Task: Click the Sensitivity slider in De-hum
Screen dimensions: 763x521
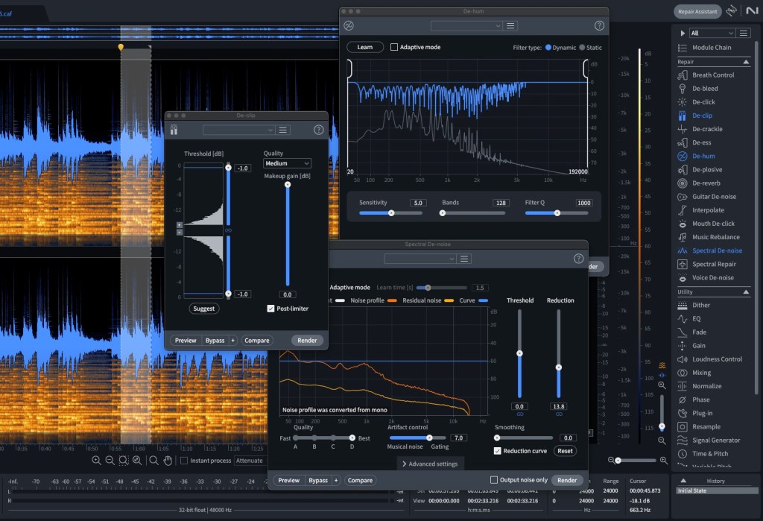Action: point(391,213)
